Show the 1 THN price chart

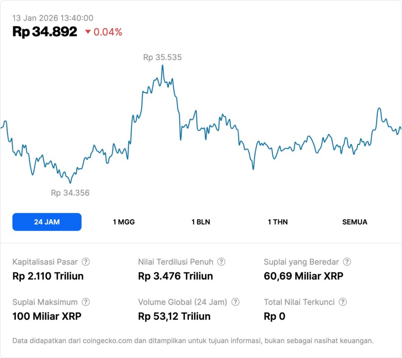click(x=278, y=222)
